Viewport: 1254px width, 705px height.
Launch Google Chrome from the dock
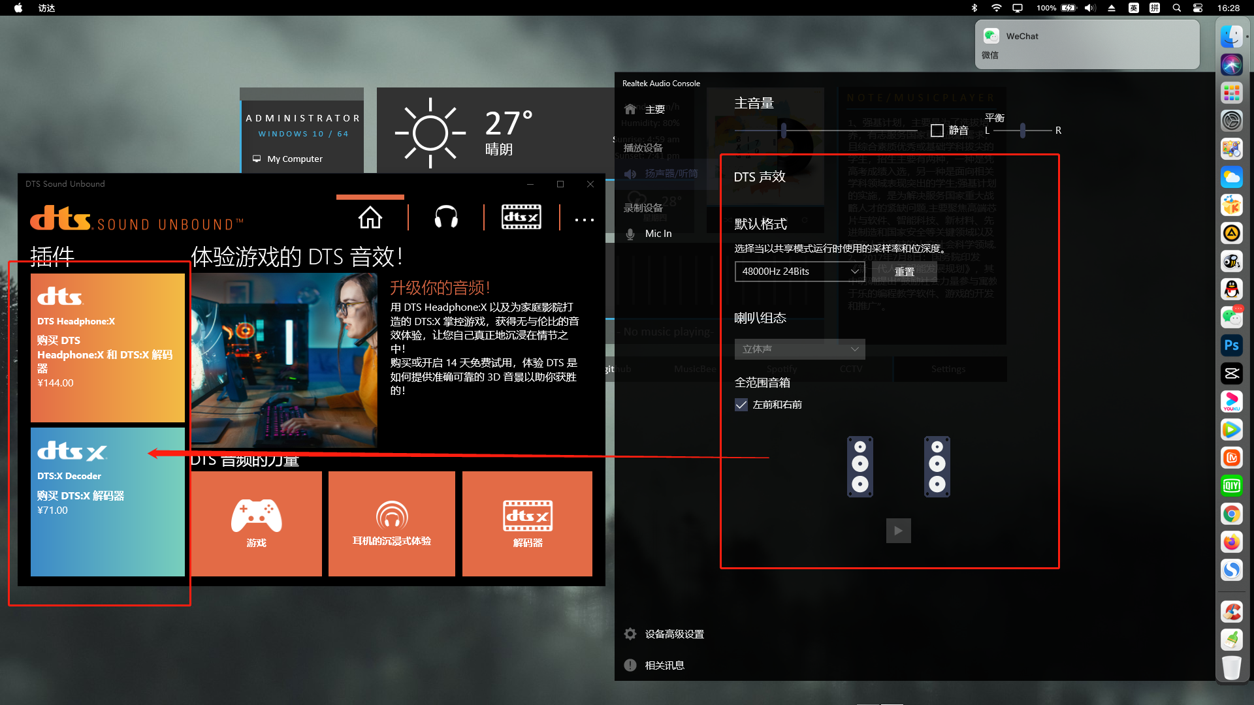1232,514
